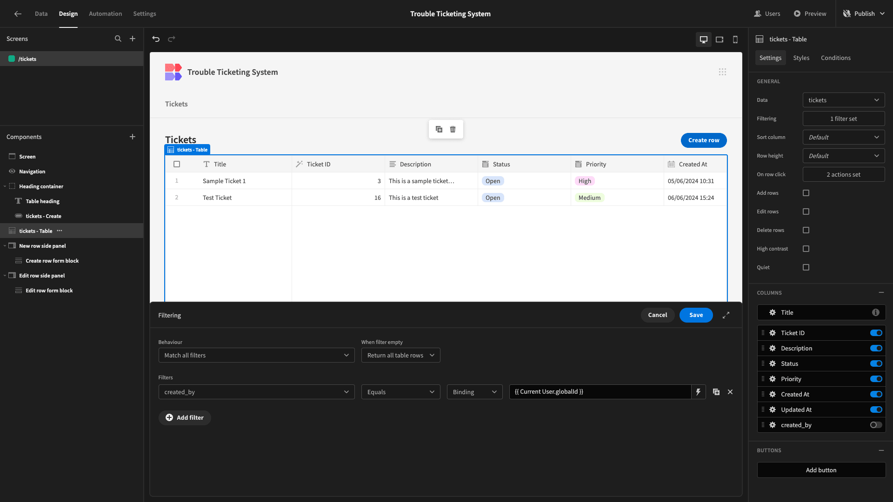Screen dimensions: 893x502
Task: Click the redo arrow icon
Action: [x=172, y=39]
